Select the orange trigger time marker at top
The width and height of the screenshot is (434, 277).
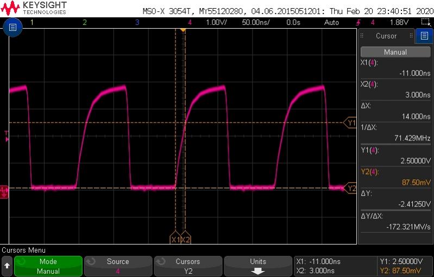[x=183, y=30]
